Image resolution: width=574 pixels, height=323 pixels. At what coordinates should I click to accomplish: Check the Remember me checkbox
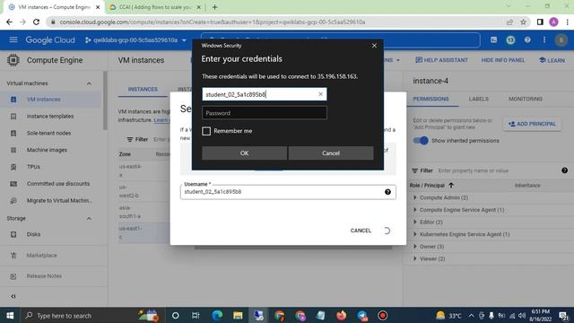[206, 131]
